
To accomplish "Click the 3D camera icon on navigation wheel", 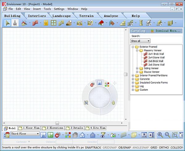I will coord(92,85).
